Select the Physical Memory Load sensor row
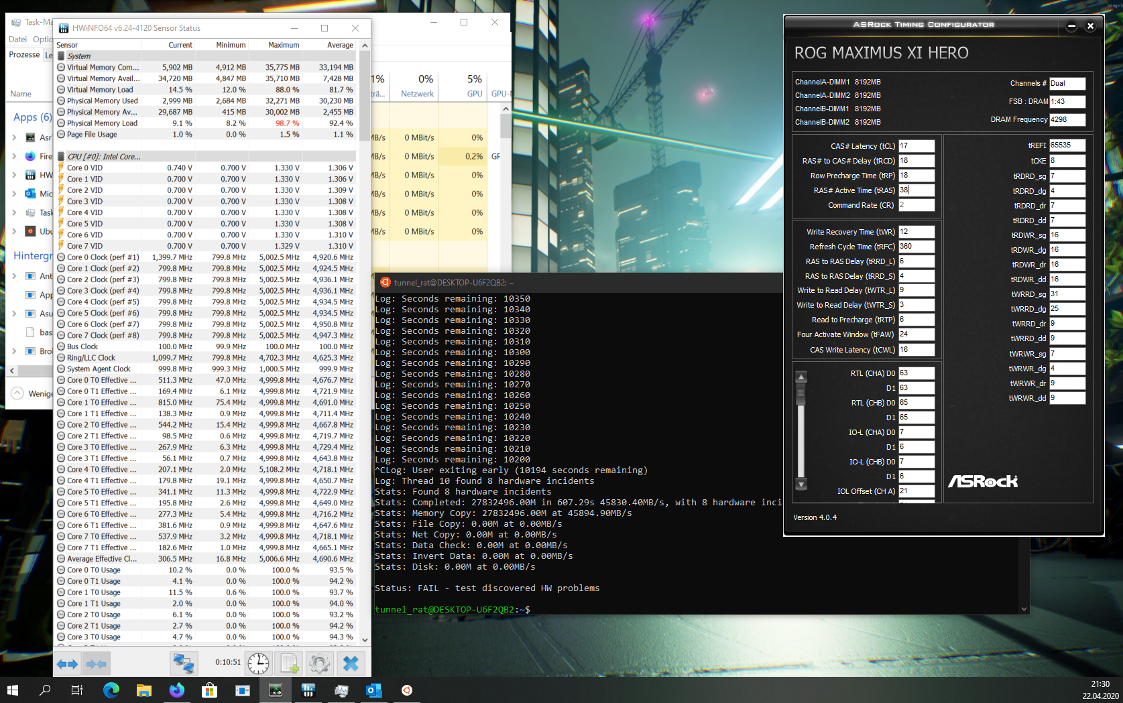 [102, 123]
